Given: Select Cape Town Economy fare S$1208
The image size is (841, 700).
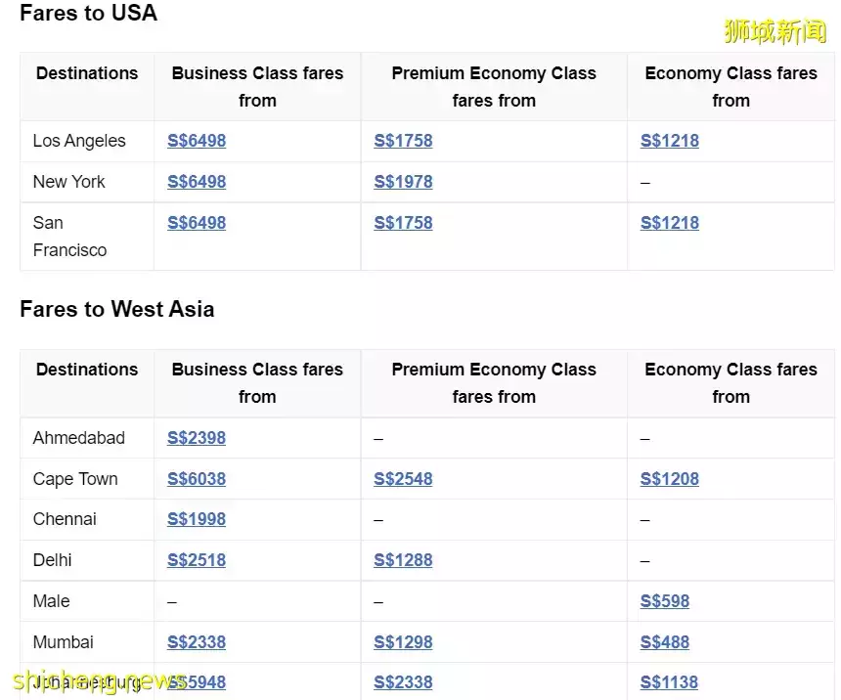Looking at the screenshot, I should (670, 479).
